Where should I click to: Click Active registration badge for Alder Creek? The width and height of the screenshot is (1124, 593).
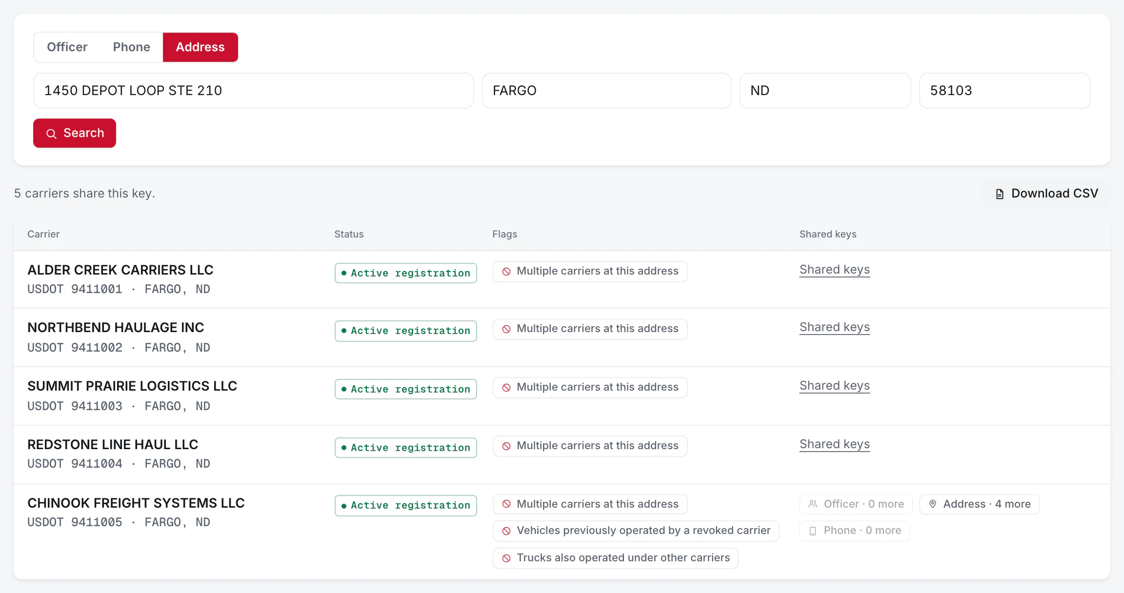pyautogui.click(x=405, y=273)
